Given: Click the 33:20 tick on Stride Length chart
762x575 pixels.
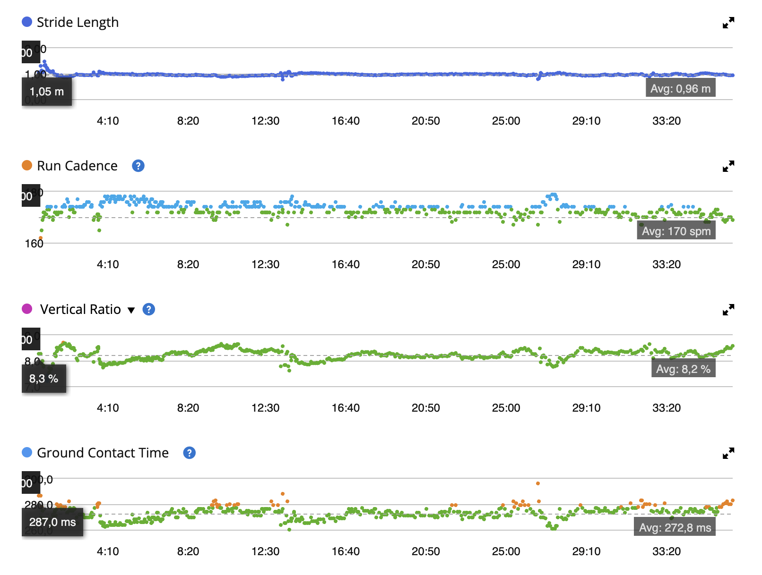Looking at the screenshot, I should [667, 121].
